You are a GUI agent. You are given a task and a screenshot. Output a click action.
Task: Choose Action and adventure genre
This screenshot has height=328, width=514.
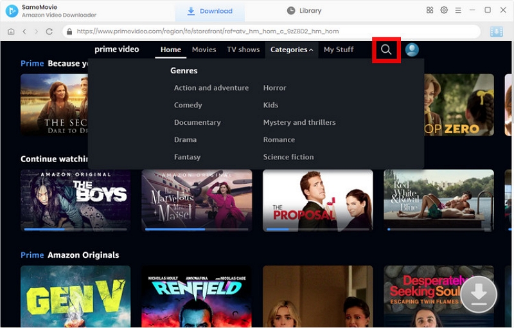pos(211,88)
